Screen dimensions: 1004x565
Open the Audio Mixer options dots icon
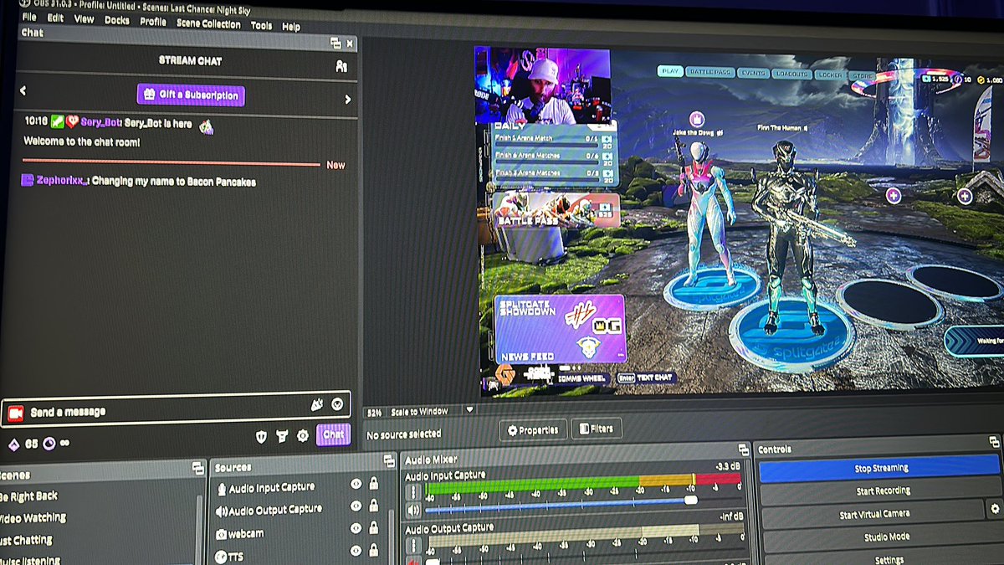[x=413, y=490]
